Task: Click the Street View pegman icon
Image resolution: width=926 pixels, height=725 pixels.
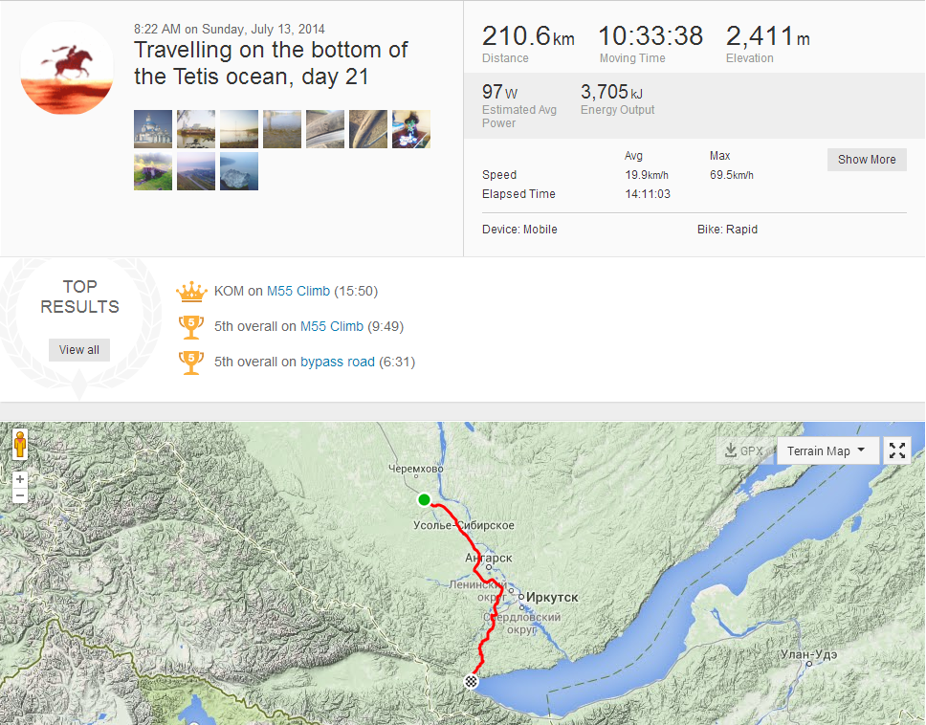Action: coord(20,445)
